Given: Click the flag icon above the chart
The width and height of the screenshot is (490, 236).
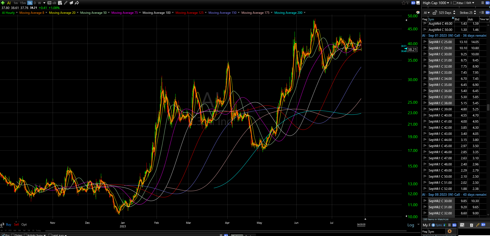Looking at the screenshot, I should pyautogui.click(x=408, y=3).
